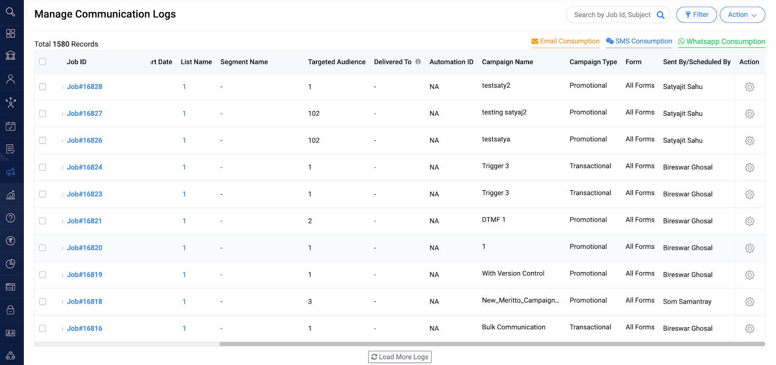Screen dimensions: 776x365
Task: Open the rupee payments sidebar icon
Action: pyautogui.click(x=11, y=241)
